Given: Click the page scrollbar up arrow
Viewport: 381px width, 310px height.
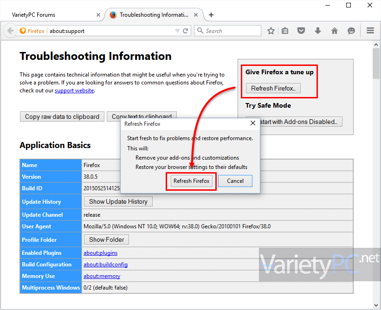Looking at the screenshot, I should (376, 45).
